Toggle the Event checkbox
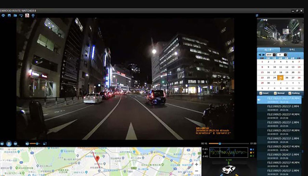Viewport: 308px width, 176px height. click(261, 93)
